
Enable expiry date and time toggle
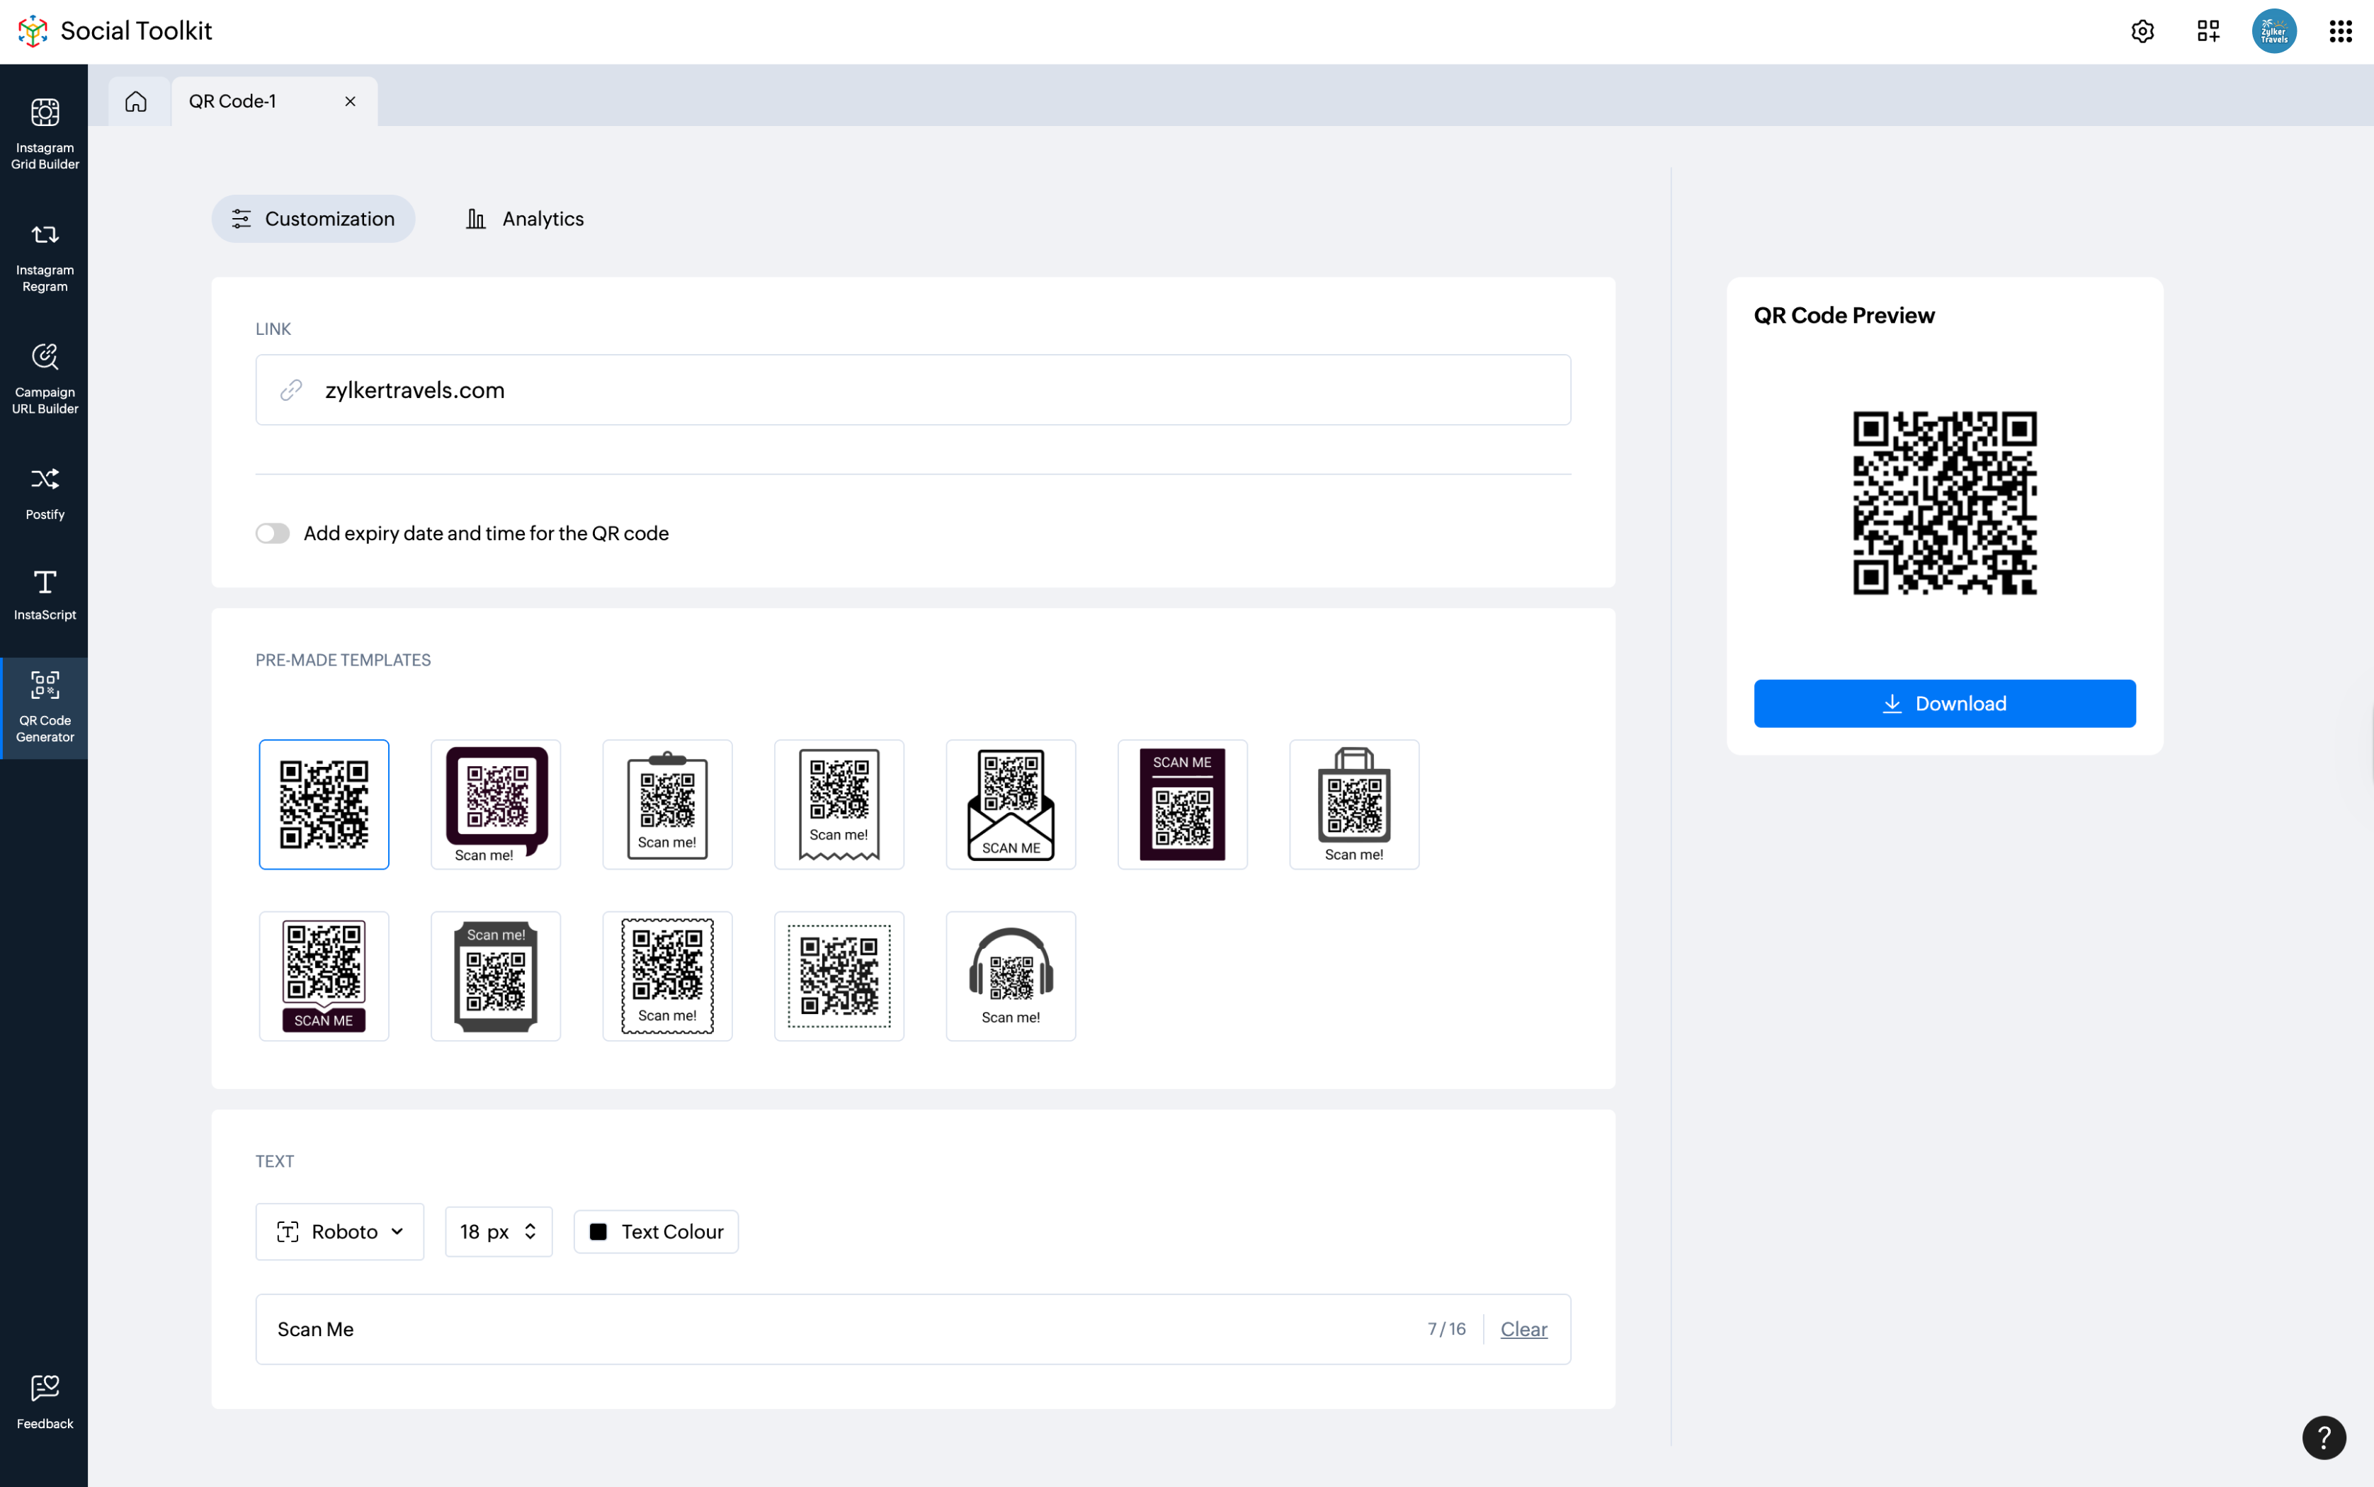(273, 533)
